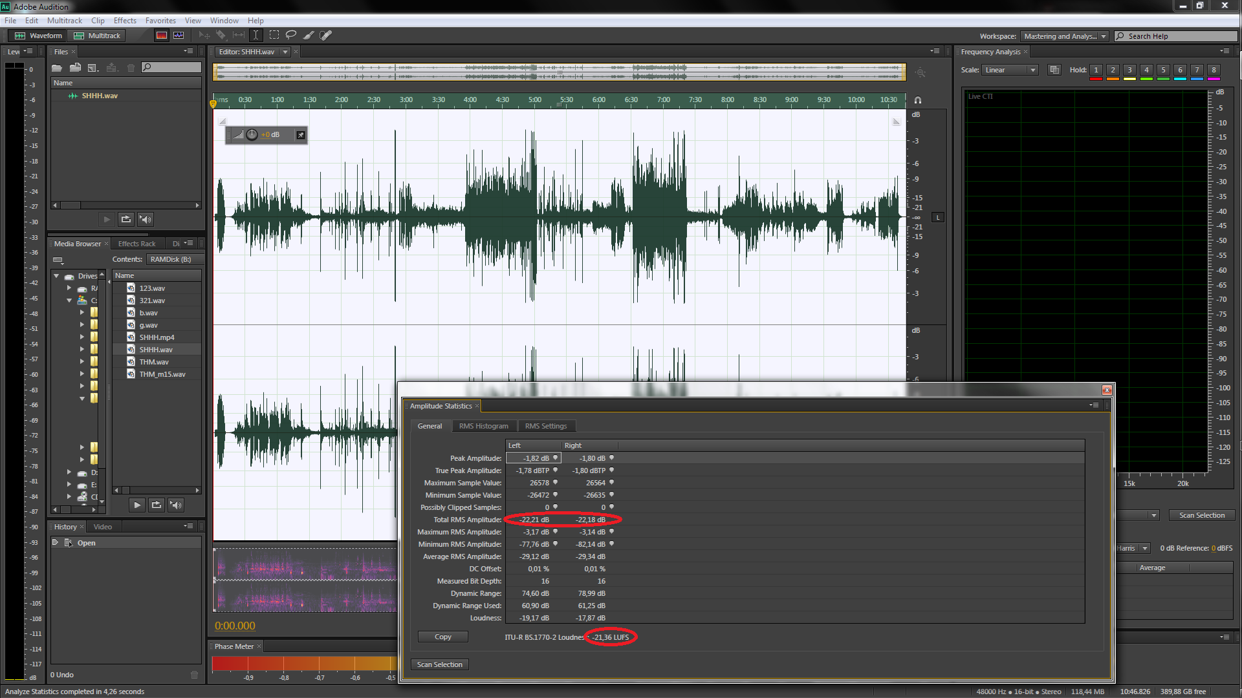Image resolution: width=1242 pixels, height=698 pixels.
Task: Select the Paintbrush Selection tool
Action: [x=309, y=36]
